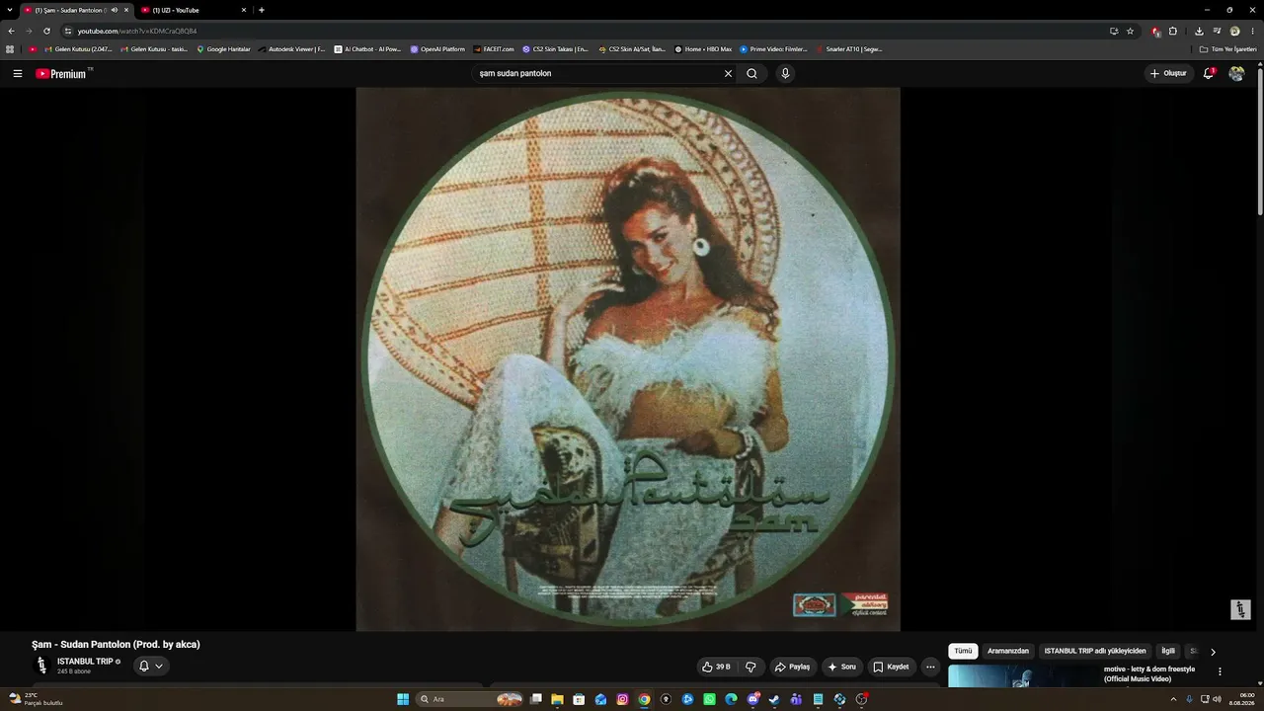The image size is (1264, 711).
Task: Like the video with 39 B likes
Action: tap(716, 667)
